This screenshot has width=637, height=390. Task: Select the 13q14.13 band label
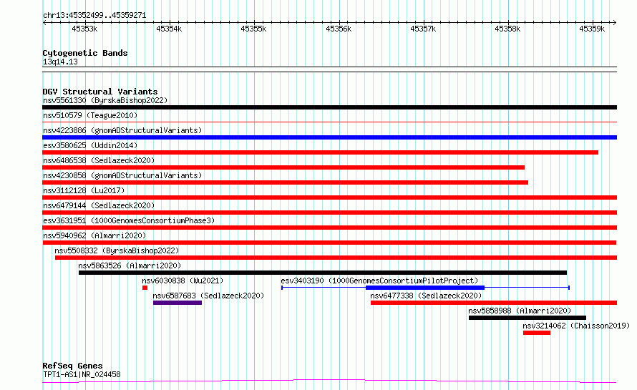pyautogui.click(x=60, y=62)
